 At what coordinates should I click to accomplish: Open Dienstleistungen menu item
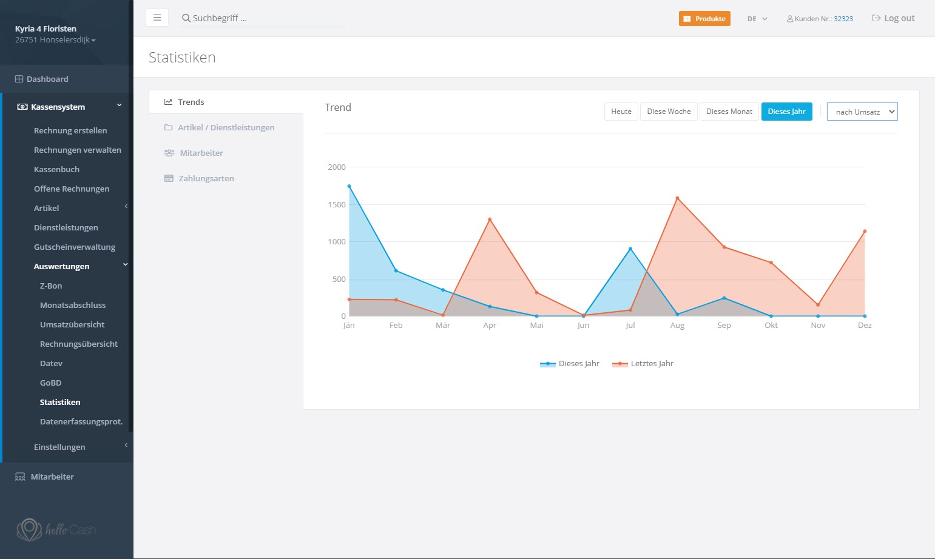[66, 227]
